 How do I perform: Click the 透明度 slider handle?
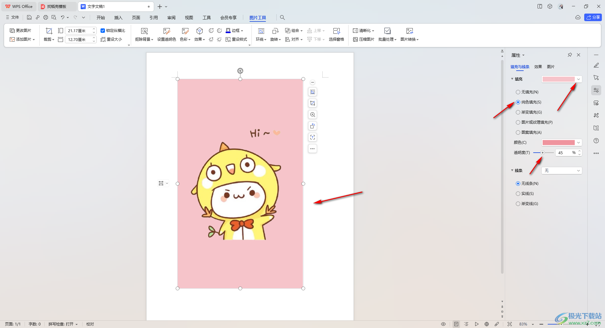[x=542, y=153]
